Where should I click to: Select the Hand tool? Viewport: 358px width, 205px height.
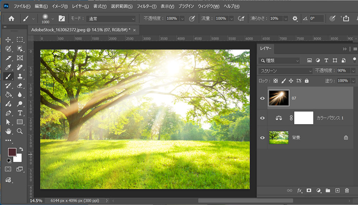(x=8, y=131)
